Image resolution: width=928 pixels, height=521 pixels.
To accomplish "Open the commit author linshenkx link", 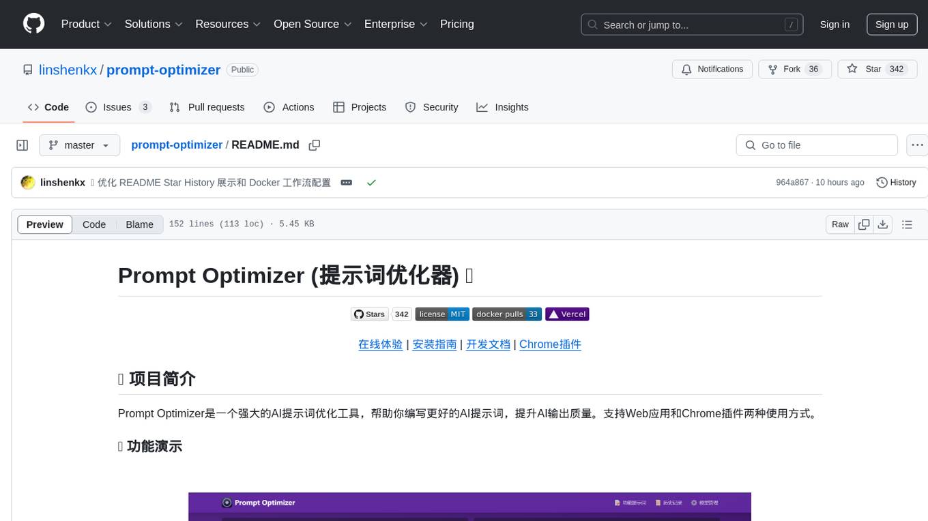I will 63,183.
